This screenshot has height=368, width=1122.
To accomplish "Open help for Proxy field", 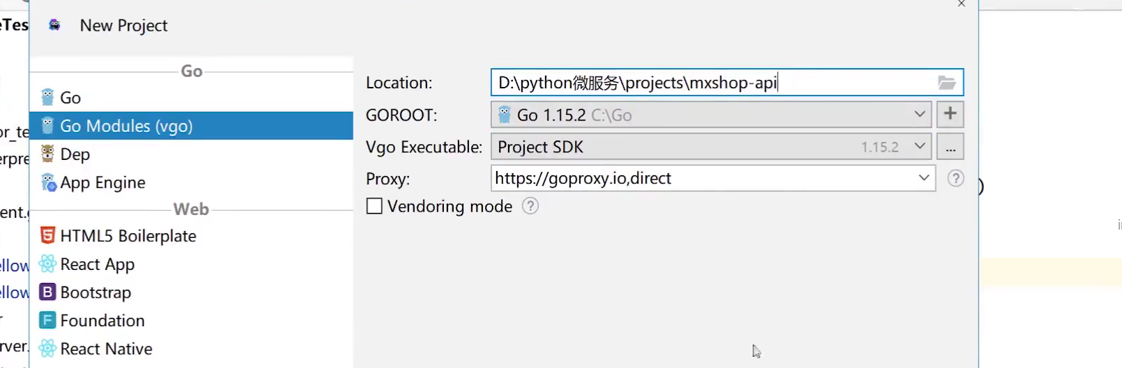I will [x=955, y=179].
